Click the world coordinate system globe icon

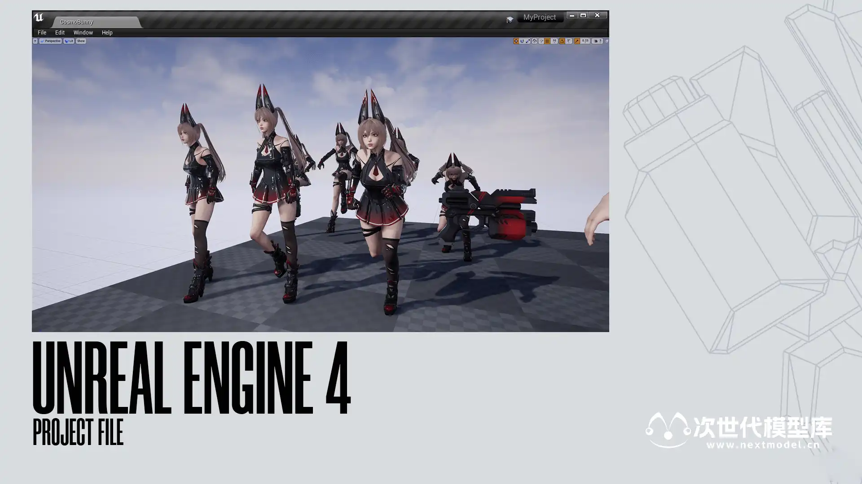[x=534, y=41]
